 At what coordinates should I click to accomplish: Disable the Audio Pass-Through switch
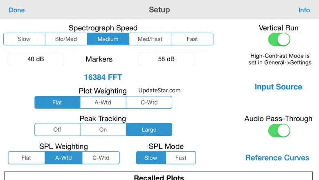(x=279, y=130)
